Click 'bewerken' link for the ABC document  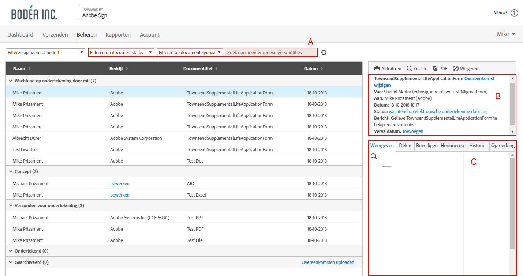(120, 183)
